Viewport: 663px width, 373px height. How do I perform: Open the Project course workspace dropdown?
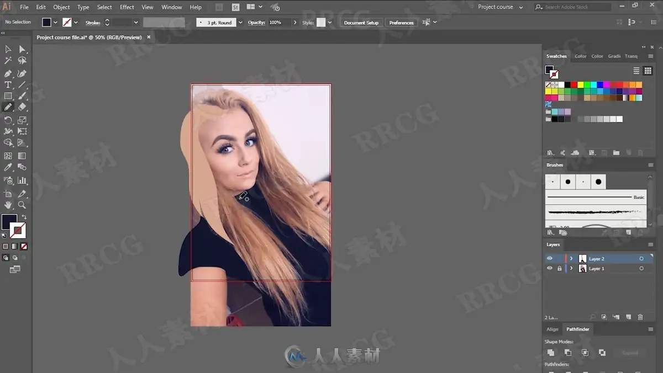(500, 7)
